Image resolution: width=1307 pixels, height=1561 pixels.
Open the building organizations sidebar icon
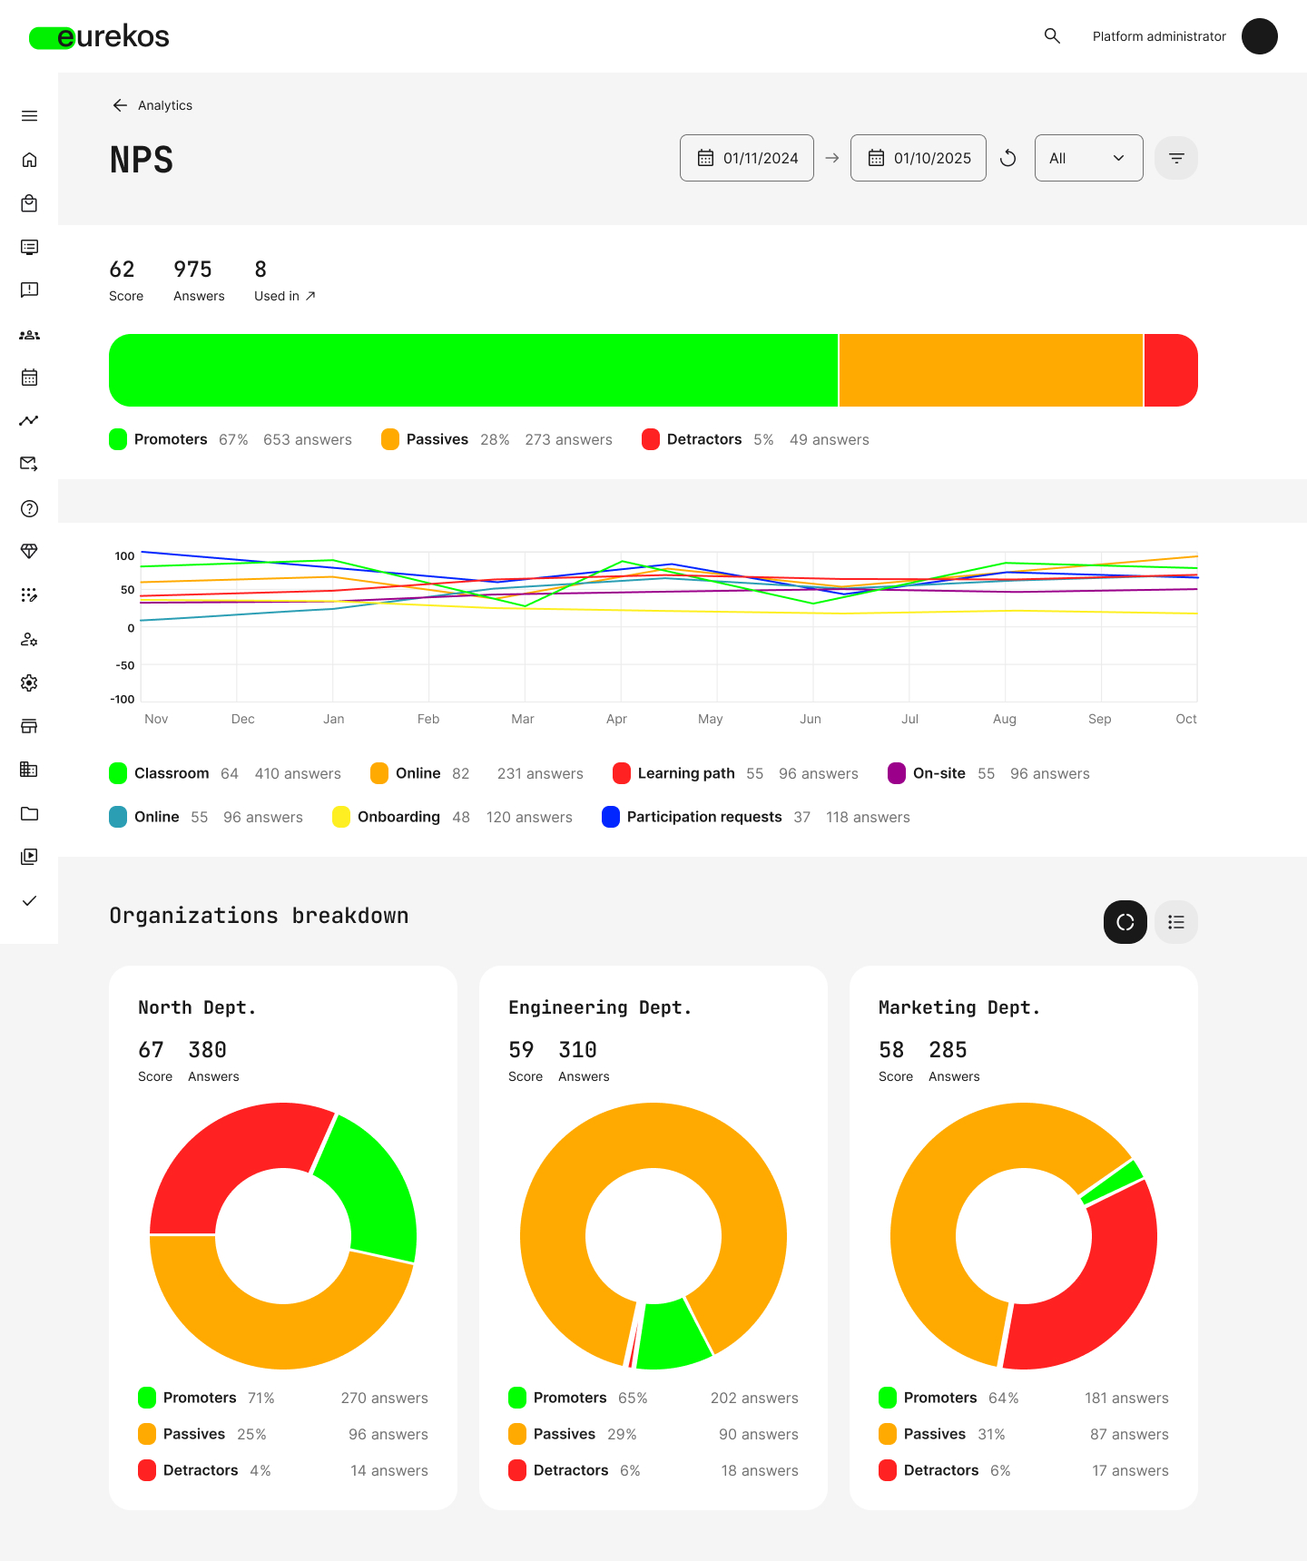pos(29,770)
